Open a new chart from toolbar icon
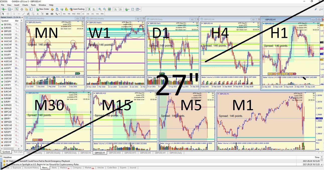Image resolution: width=324 pixels, height=170 pixels. [x=3, y=9]
